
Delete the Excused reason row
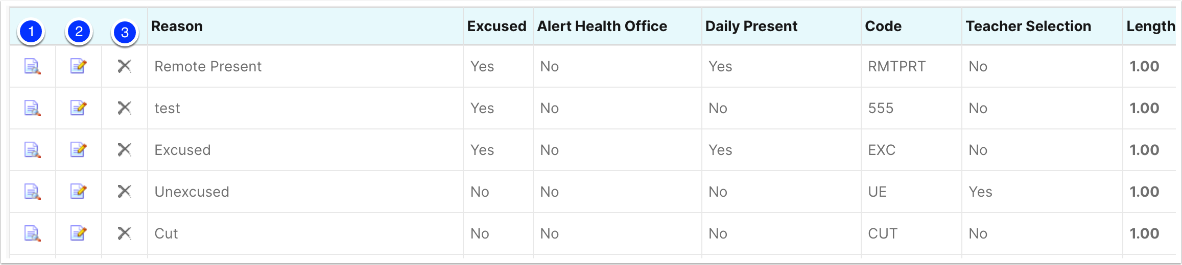(125, 150)
